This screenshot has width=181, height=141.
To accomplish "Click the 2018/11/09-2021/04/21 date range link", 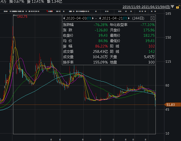I will tap(146, 6).
